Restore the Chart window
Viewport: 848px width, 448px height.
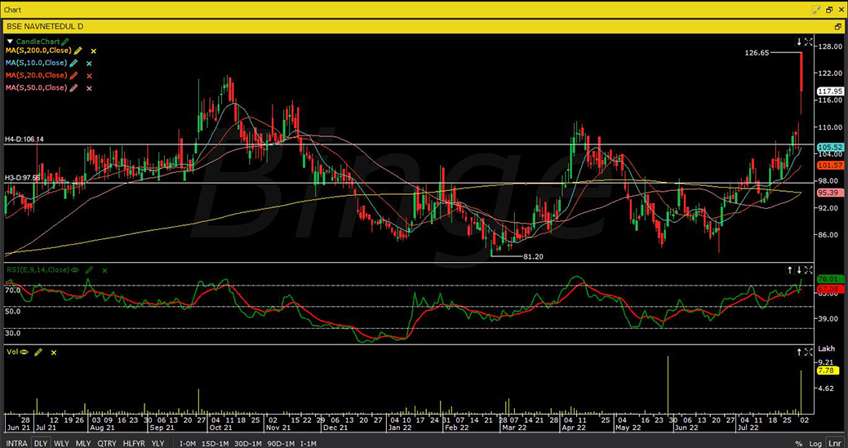[829, 10]
